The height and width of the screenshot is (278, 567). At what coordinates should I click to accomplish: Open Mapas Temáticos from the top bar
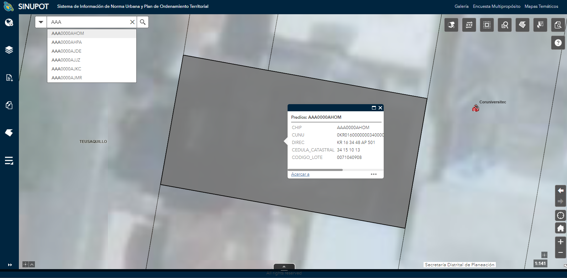tap(541, 6)
